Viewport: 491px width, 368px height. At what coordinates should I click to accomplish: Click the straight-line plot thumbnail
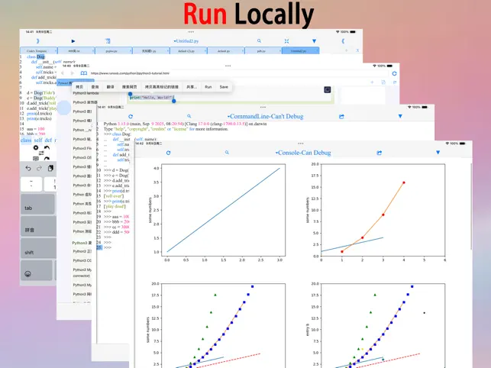(223, 210)
